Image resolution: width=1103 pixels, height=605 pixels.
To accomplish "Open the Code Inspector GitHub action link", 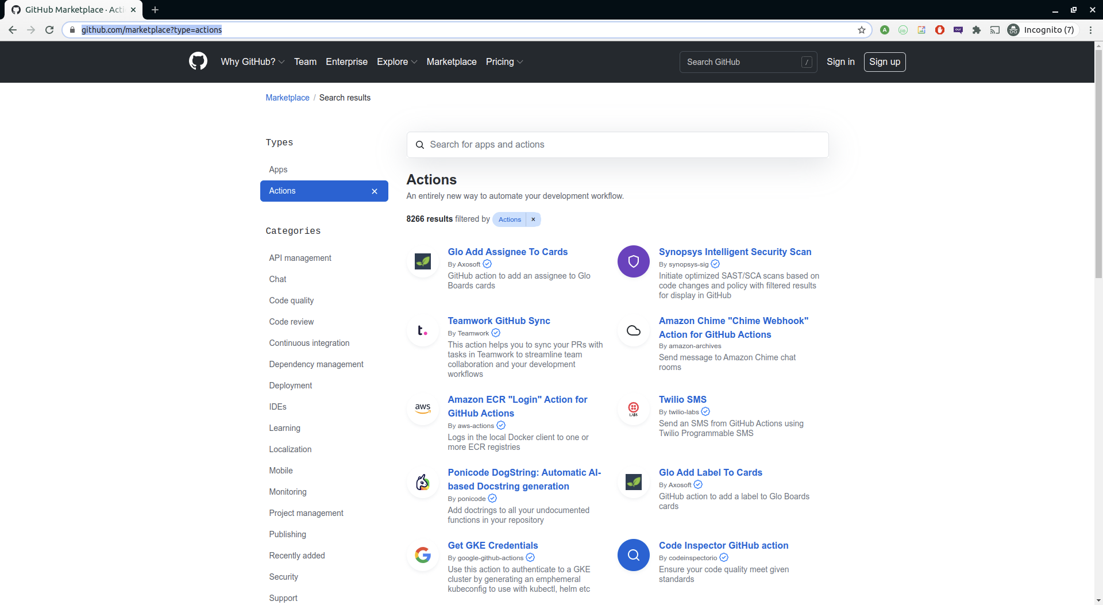I will coord(723,545).
